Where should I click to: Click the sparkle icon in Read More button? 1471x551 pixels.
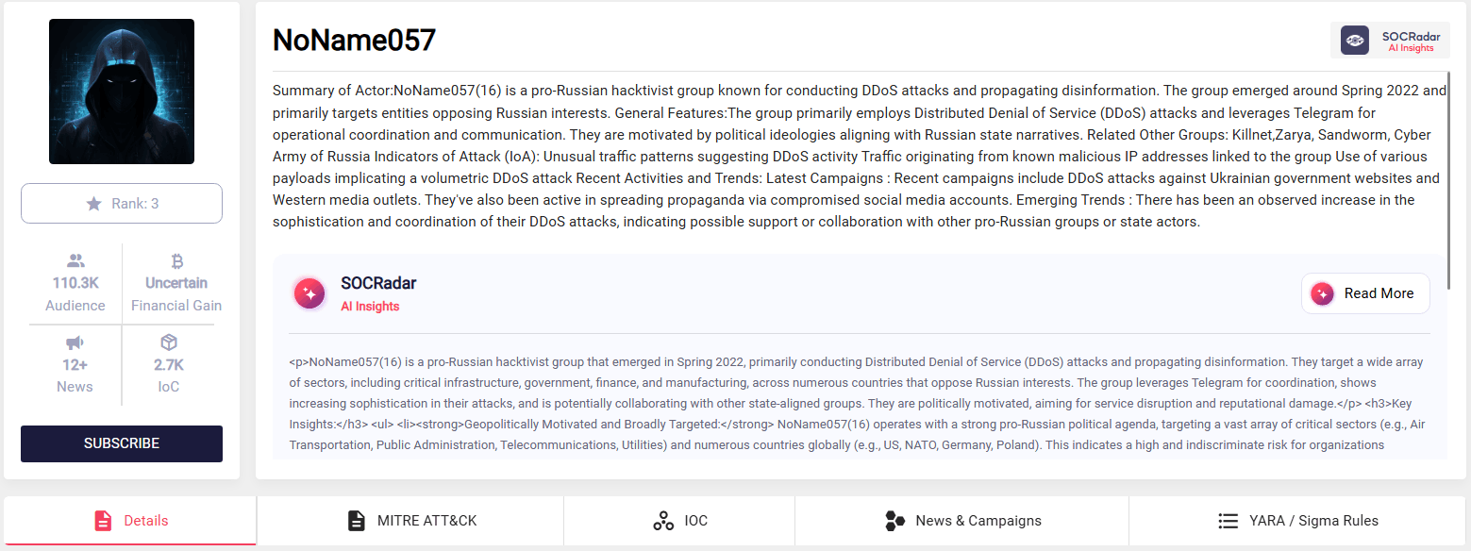point(1322,293)
